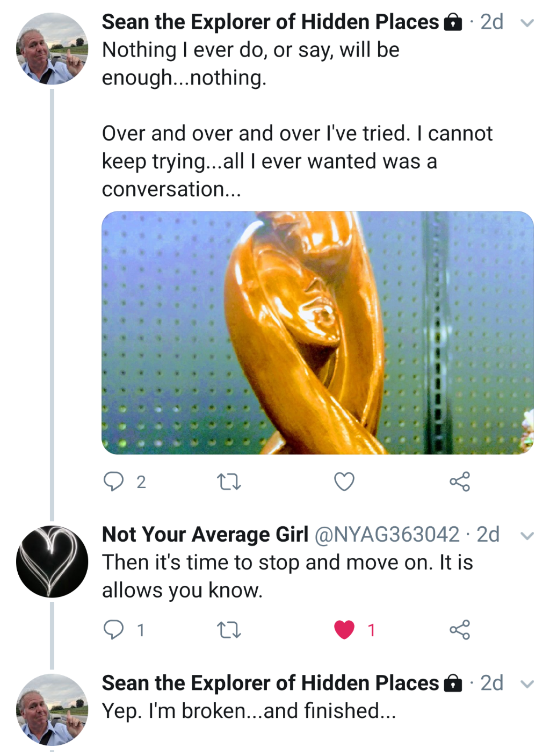Image resolution: width=550 pixels, height=752 pixels.
Task: Open the heart-shaped avatar of Not Your Average Girl
Action: (x=52, y=562)
